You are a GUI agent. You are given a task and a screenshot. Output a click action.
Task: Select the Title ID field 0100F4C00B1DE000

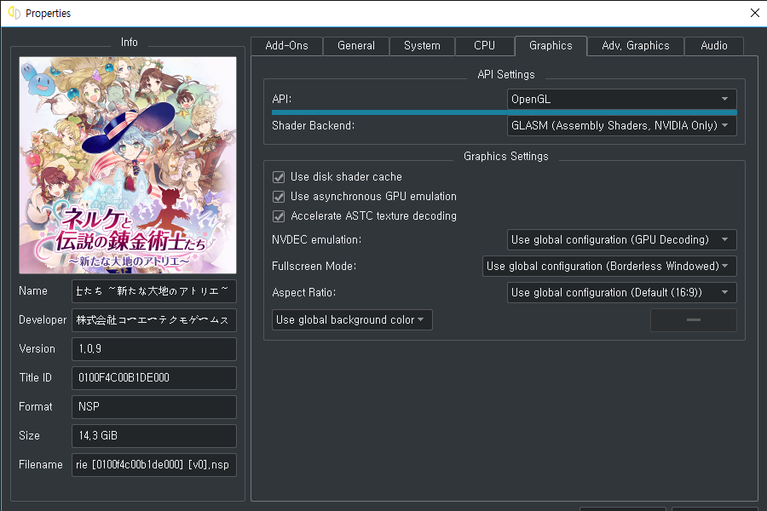(x=154, y=378)
